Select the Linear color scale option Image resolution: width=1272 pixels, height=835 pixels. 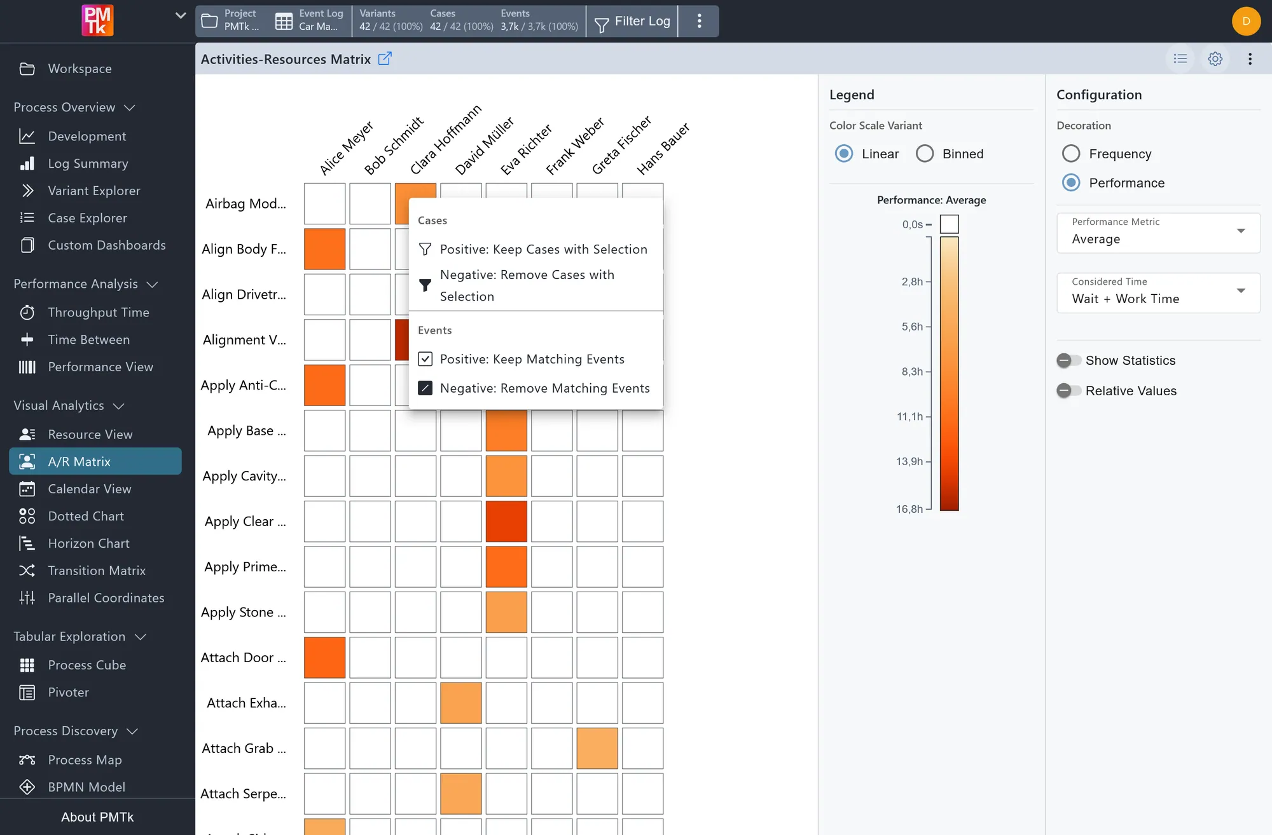coord(844,154)
